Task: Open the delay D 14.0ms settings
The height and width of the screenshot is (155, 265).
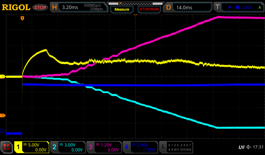Action: pos(188,7)
